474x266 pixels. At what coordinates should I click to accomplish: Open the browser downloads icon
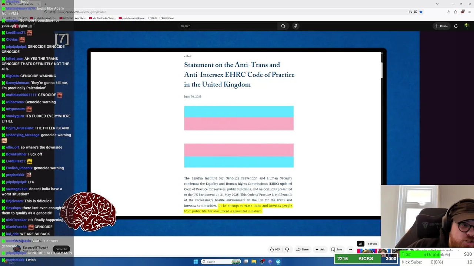(x=448, y=12)
